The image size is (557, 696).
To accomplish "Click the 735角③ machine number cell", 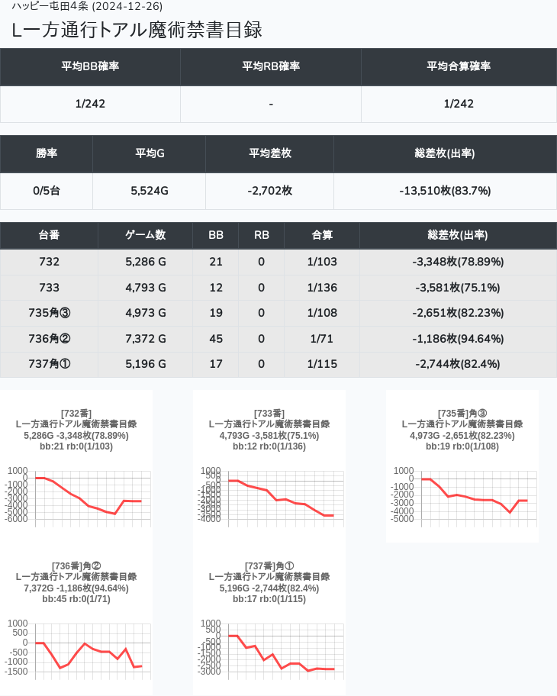I will (49, 313).
